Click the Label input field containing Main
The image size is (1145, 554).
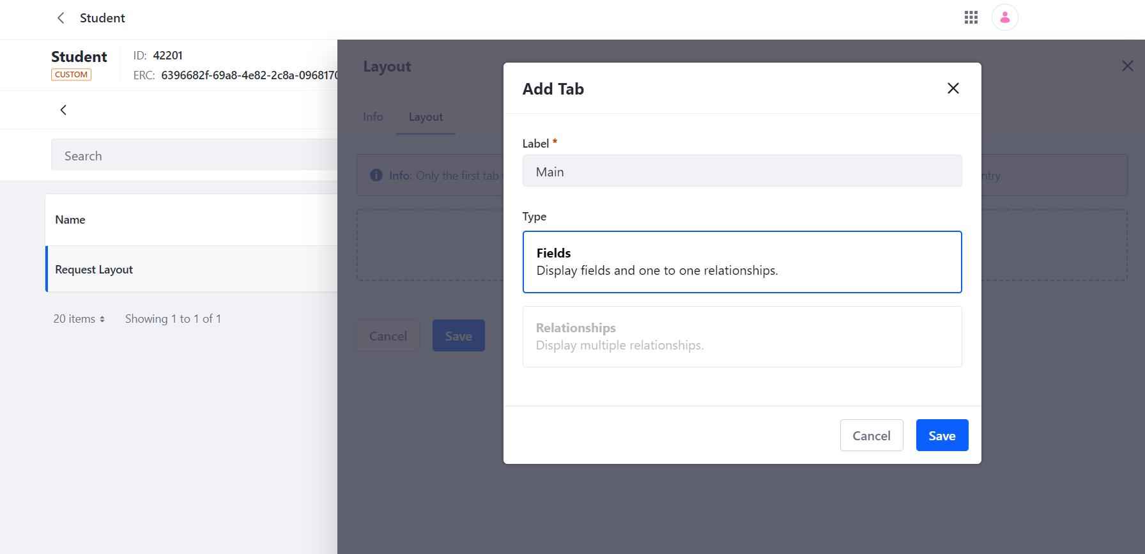coord(742,171)
